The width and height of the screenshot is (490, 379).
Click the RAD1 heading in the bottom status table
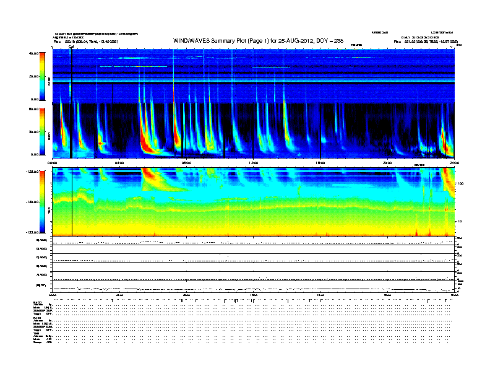click(x=37, y=318)
